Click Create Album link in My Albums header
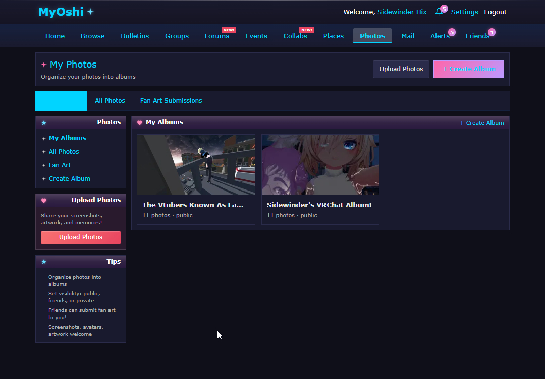The image size is (545, 379). pyautogui.click(x=481, y=123)
